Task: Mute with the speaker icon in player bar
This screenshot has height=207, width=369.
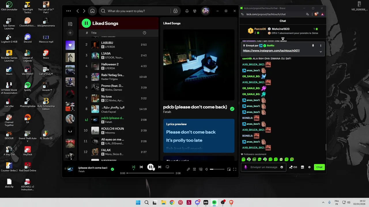Action: (206, 169)
